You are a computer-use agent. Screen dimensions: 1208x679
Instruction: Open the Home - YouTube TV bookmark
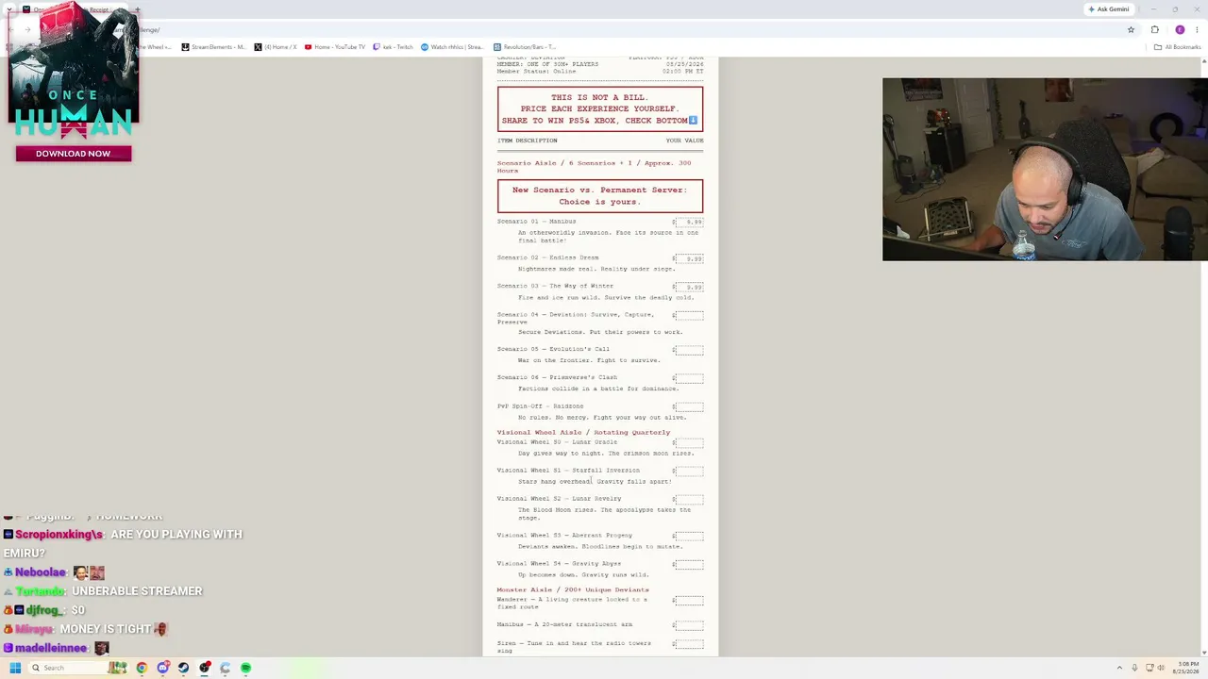point(335,47)
